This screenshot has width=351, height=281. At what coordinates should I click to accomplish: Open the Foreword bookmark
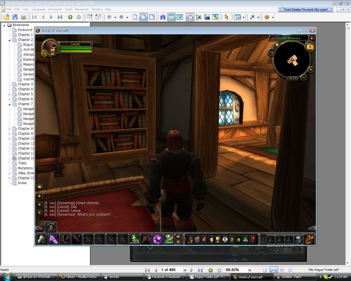[x=25, y=30]
